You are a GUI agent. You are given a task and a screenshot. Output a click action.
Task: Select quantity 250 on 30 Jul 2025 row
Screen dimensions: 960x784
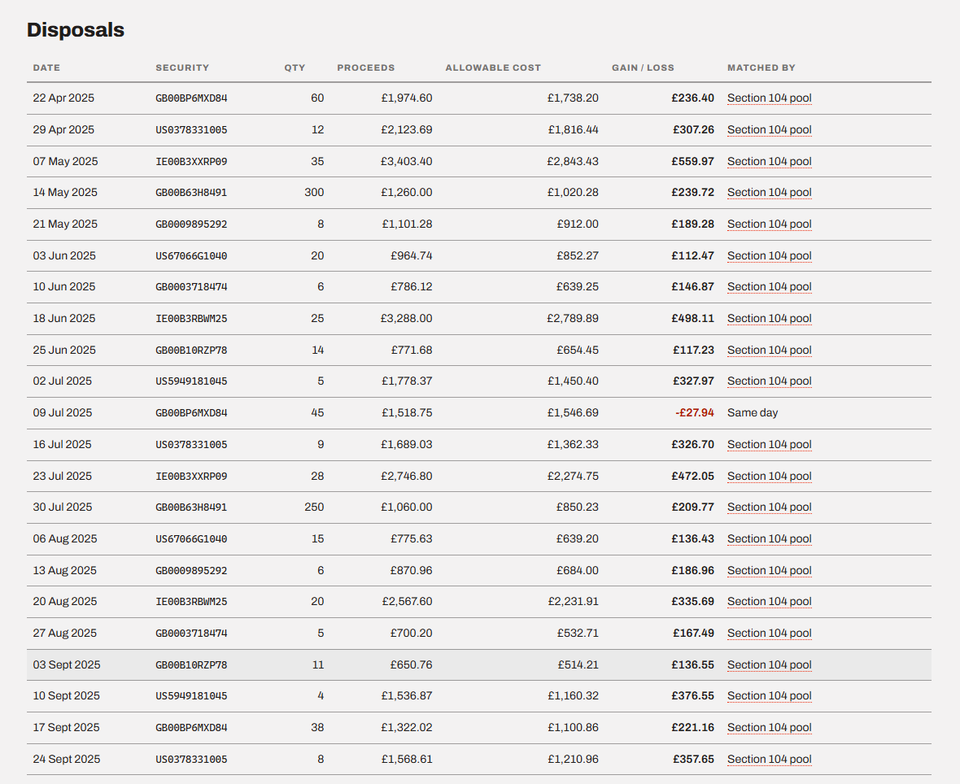click(x=314, y=507)
